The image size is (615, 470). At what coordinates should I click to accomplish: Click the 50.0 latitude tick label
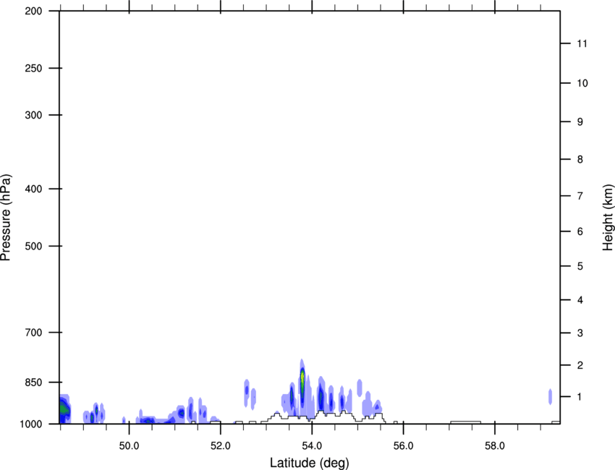[x=129, y=446]
